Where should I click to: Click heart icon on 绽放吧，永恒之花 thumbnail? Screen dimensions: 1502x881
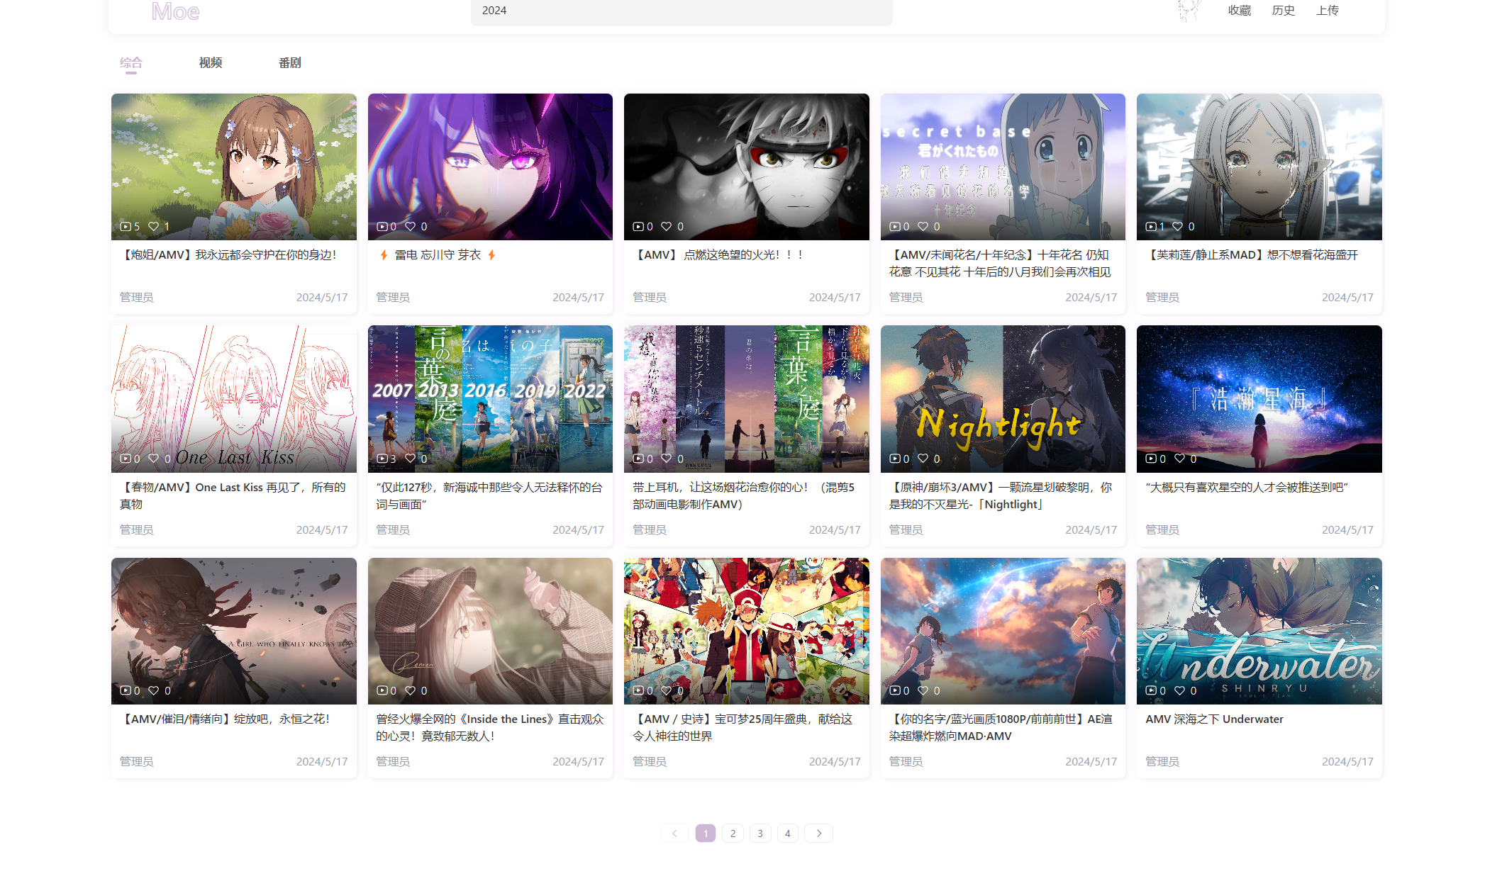tap(153, 690)
